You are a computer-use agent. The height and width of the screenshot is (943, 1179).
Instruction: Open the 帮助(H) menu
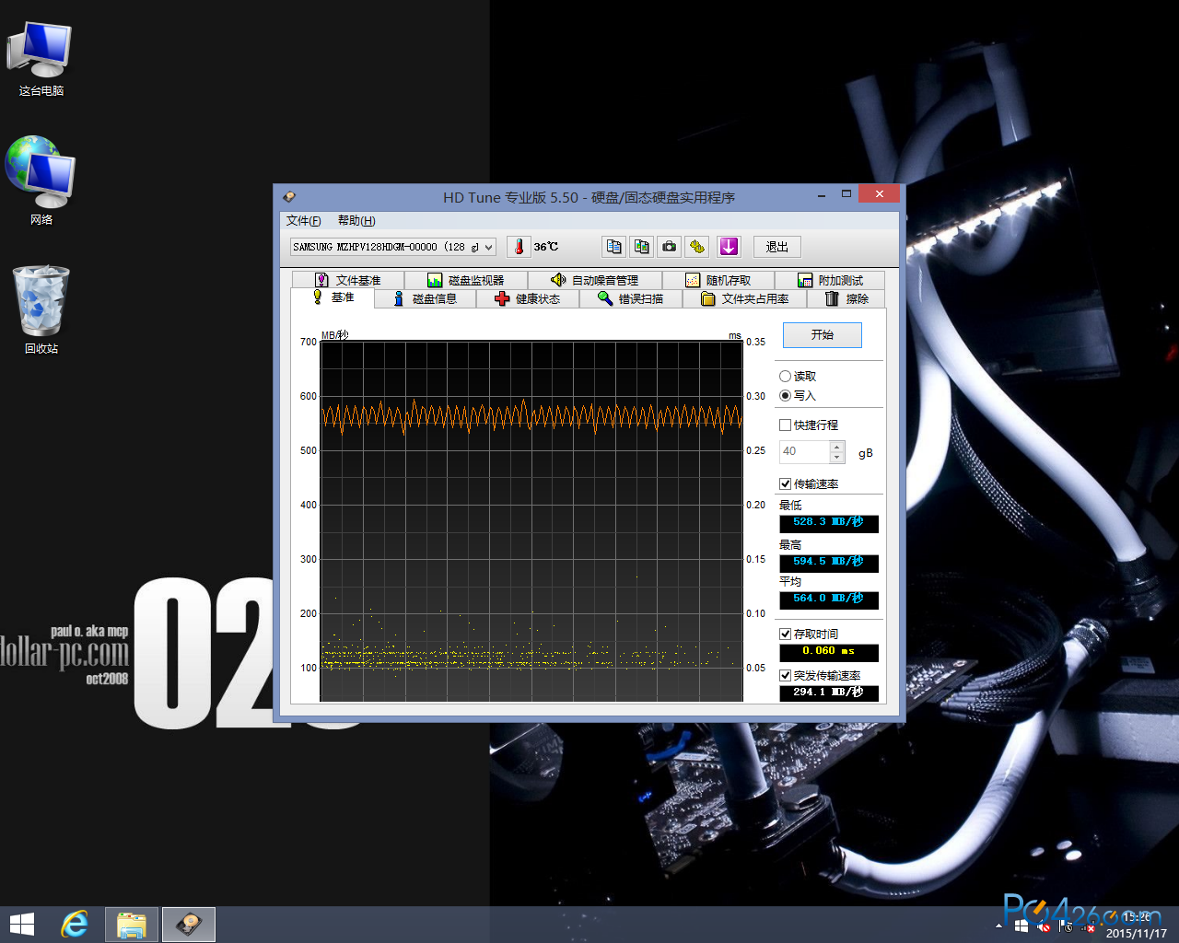[x=356, y=221]
